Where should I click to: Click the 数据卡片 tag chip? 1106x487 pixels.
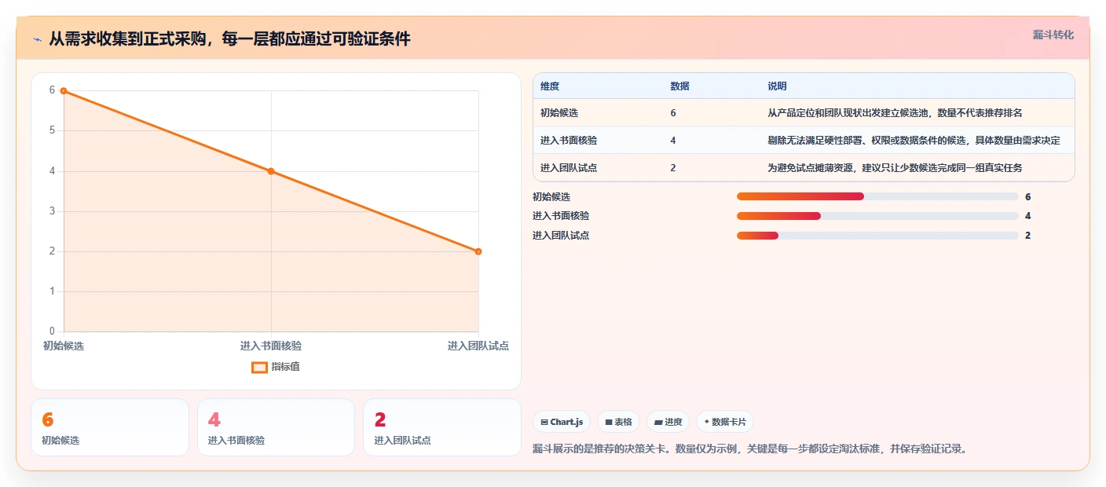725,422
